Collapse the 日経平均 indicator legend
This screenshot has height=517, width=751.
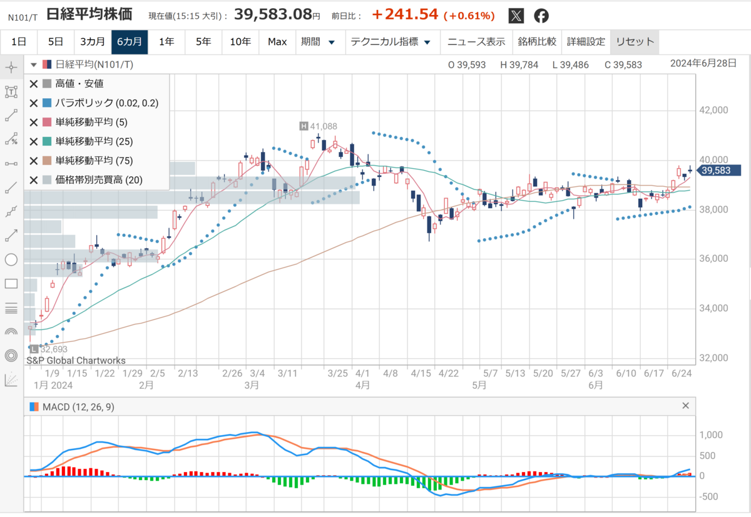[34, 64]
